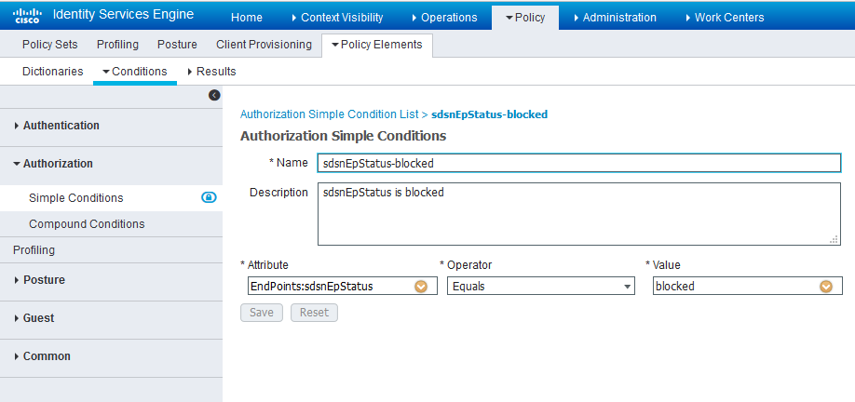
Task: Expand the Authentication section
Action: tap(61, 126)
